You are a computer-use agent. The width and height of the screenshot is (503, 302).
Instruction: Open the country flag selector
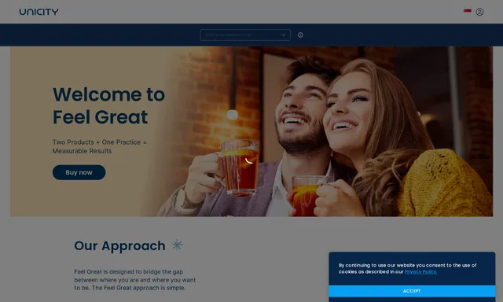[468, 11]
